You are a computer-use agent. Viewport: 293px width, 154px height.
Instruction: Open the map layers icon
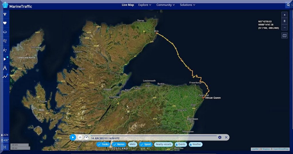(x=5, y=32)
